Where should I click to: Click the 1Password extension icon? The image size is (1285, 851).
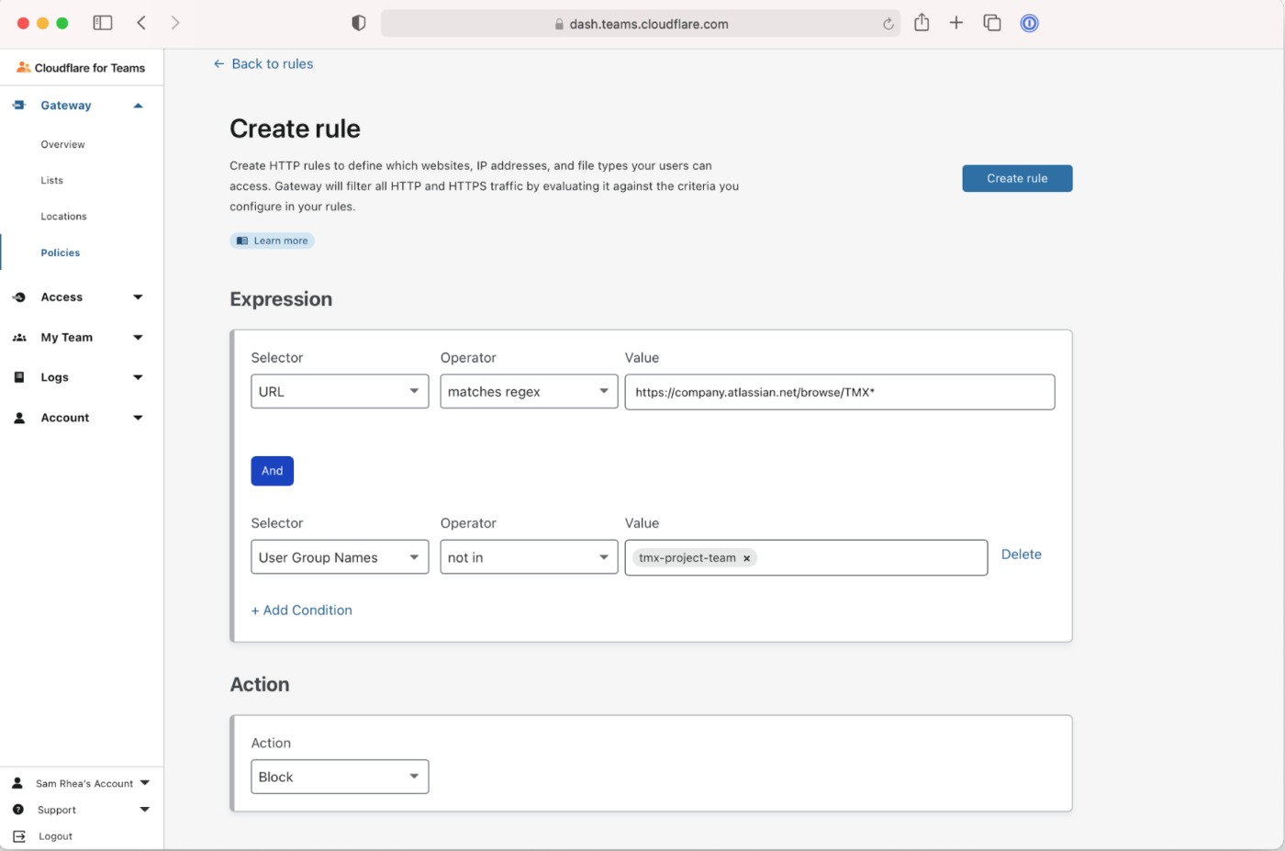click(1029, 23)
